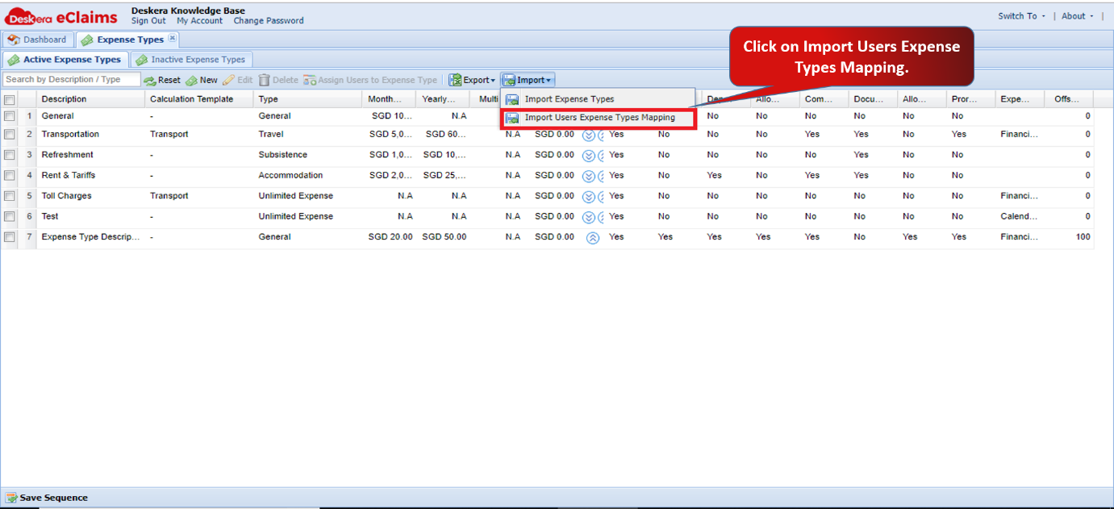This screenshot has height=509, width=1114.
Task: Click the Rent & Tariffs description cell
Action: pos(91,176)
